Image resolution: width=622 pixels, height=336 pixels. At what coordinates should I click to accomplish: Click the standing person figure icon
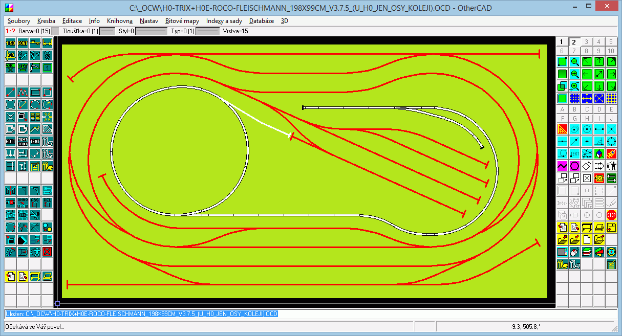(x=611, y=165)
